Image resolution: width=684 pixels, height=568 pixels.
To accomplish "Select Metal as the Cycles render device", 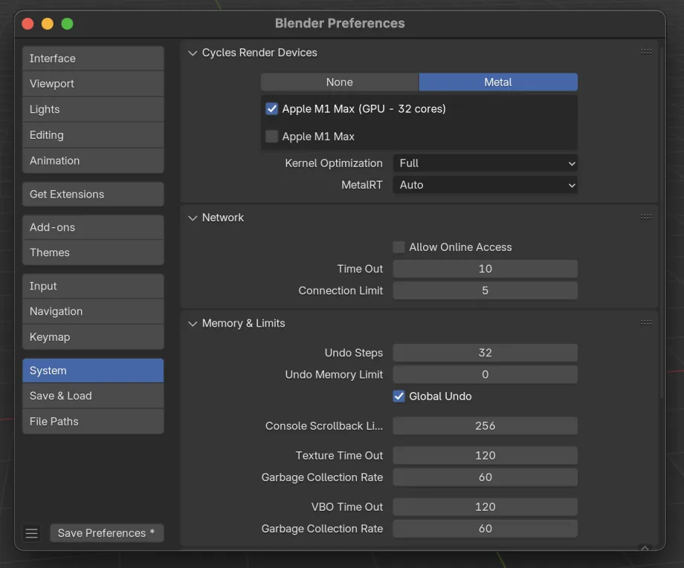I will [498, 82].
